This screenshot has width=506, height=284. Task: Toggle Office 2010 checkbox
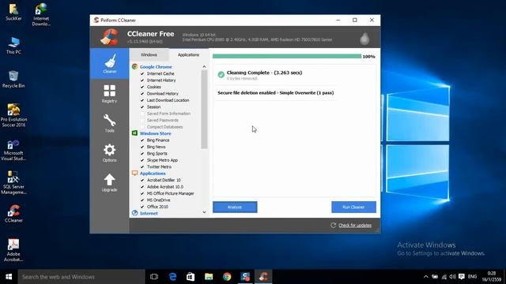click(142, 207)
